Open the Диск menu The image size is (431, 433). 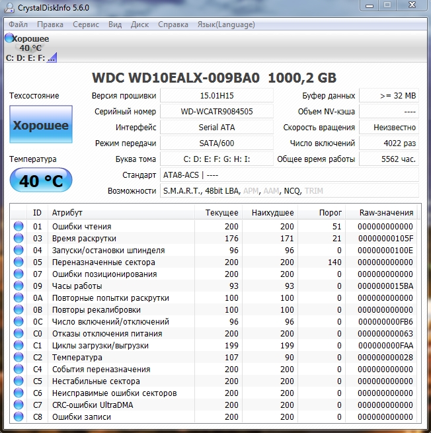139,24
